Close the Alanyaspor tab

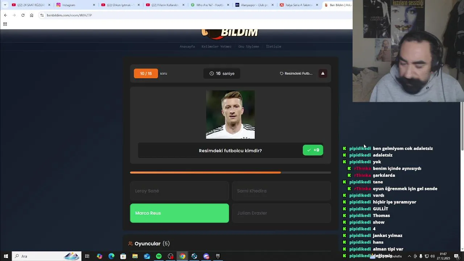point(273,5)
